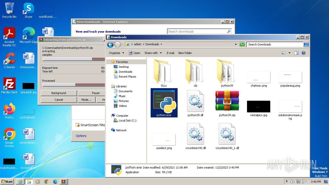Select the python39.dll file

(x=195, y=103)
